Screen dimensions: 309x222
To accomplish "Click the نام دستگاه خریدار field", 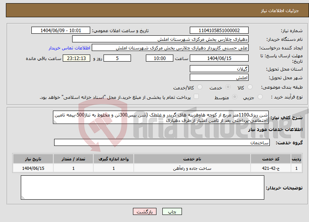I will [160, 39].
